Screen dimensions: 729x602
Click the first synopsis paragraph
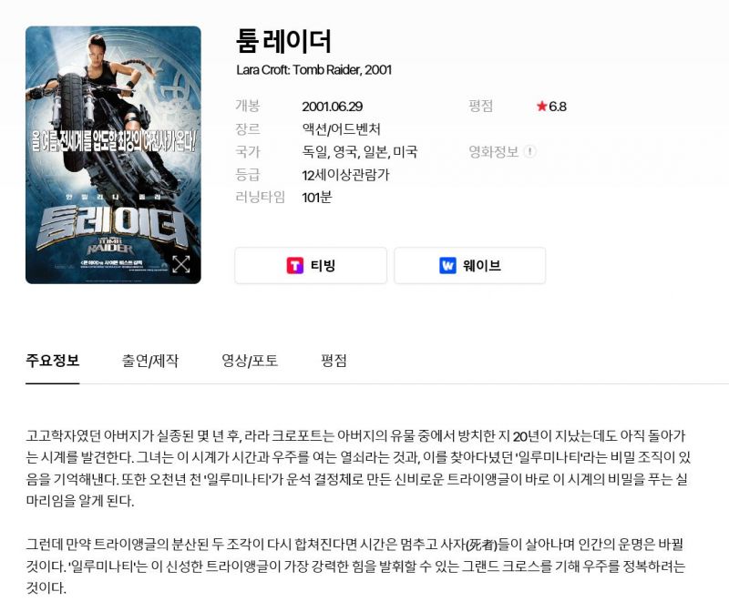(358, 468)
